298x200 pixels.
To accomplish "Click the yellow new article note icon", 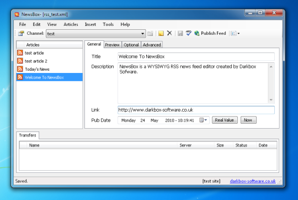I will point(161,33).
